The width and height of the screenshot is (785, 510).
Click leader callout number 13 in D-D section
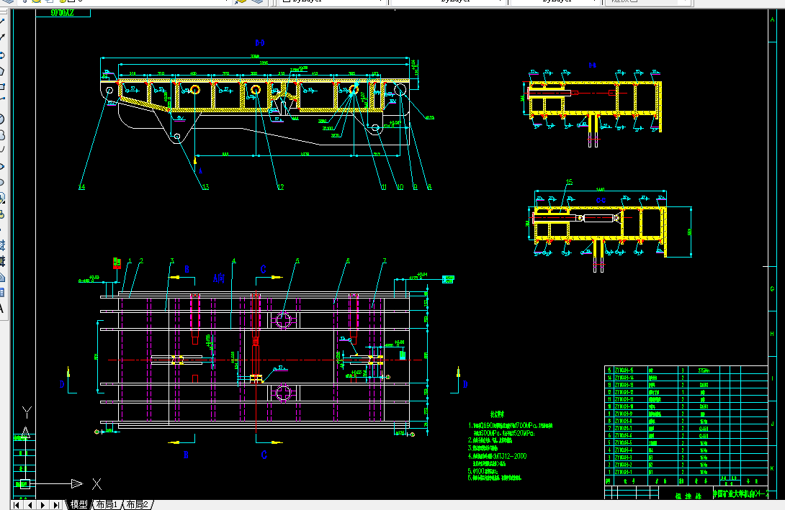pyautogui.click(x=205, y=187)
